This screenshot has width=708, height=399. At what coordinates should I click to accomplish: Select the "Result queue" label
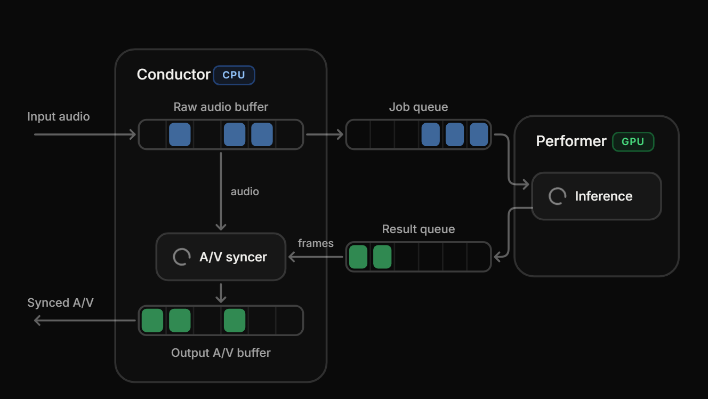(x=419, y=229)
